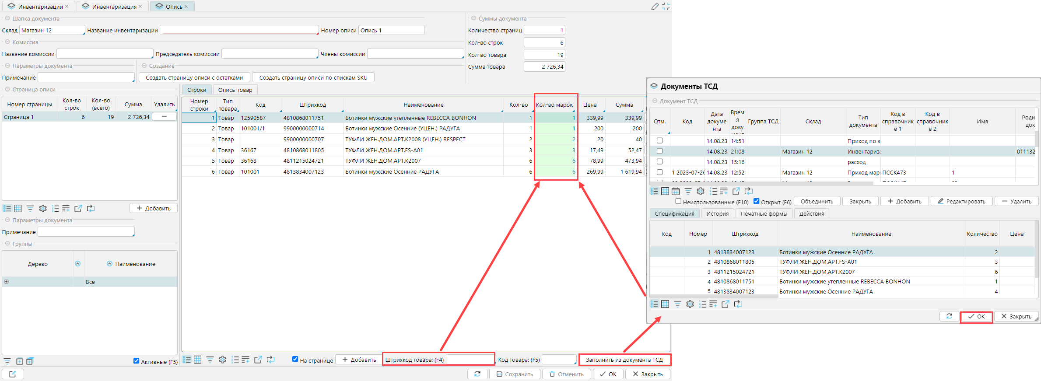Click the refresh button in TSD dialog

[949, 316]
